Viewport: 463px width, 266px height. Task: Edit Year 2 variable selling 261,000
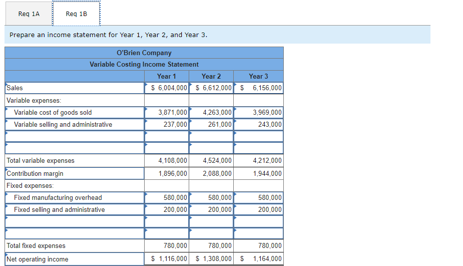point(211,124)
